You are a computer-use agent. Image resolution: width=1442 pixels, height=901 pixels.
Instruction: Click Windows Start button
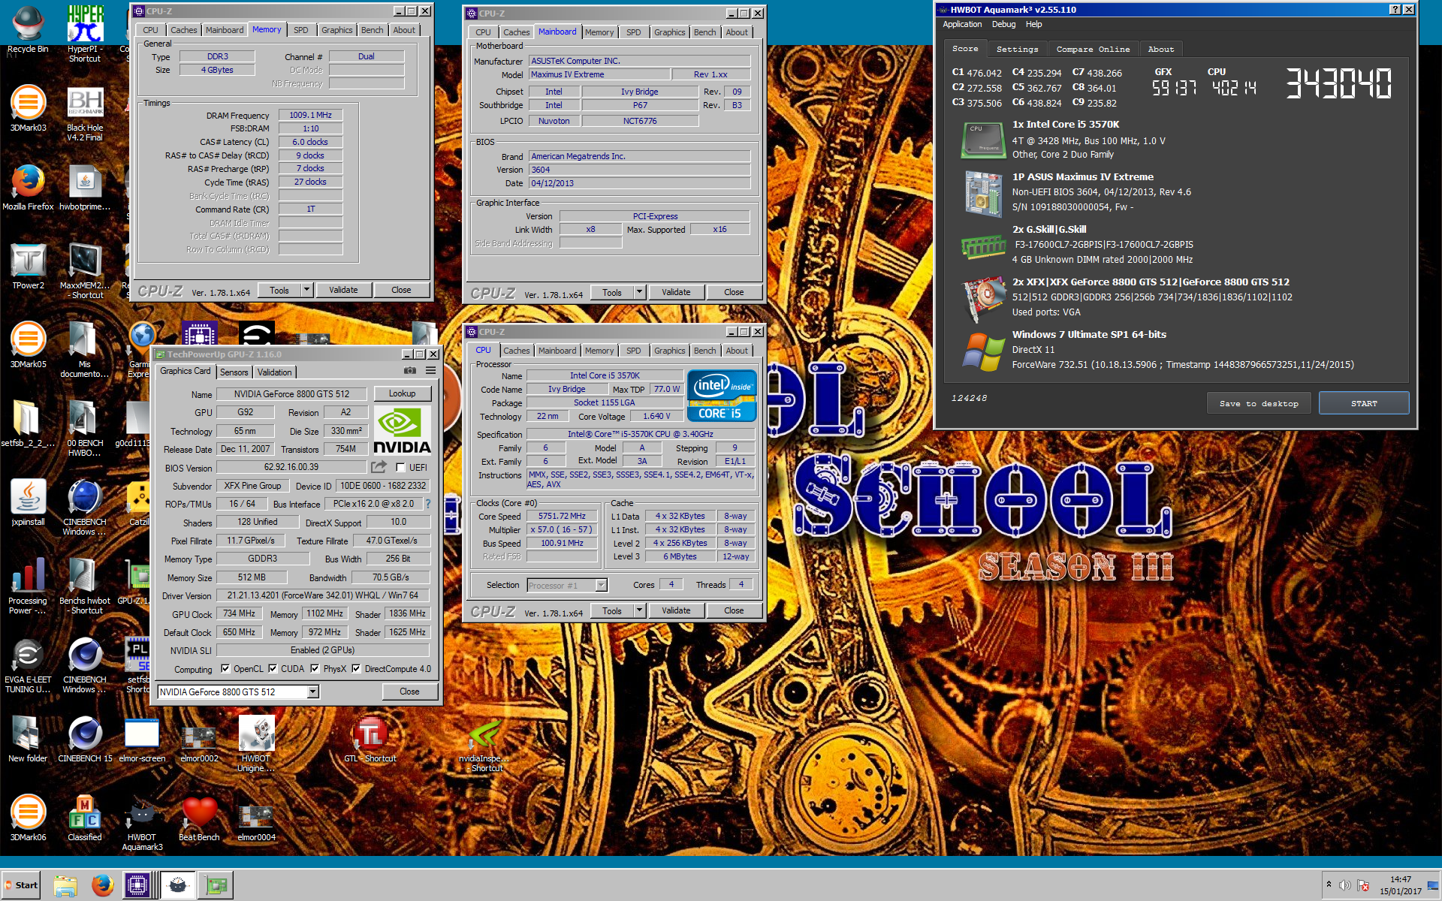(x=21, y=885)
